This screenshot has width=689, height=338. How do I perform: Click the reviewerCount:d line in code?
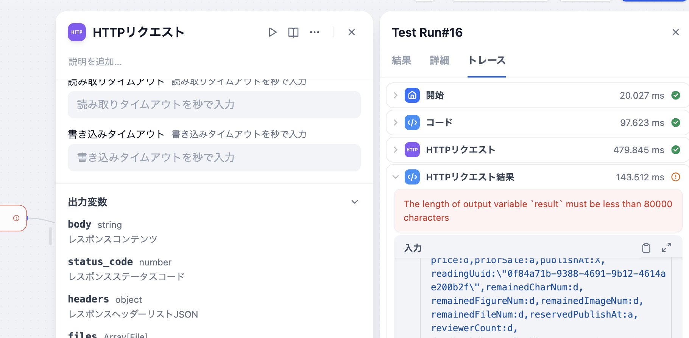tap(474, 328)
